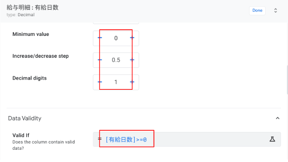Raise the Increase/decrease step using plus

(132, 60)
